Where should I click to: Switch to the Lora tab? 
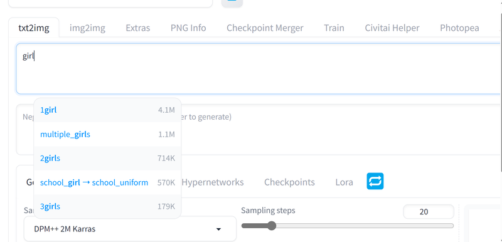[x=344, y=182]
